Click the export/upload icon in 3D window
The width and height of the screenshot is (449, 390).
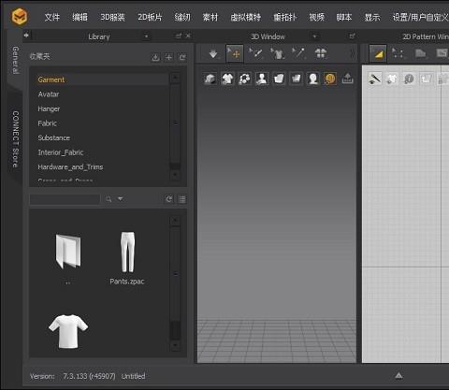tap(347, 79)
